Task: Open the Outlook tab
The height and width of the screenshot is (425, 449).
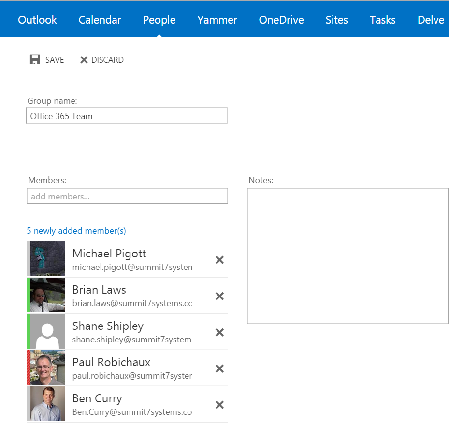Action: pos(37,20)
